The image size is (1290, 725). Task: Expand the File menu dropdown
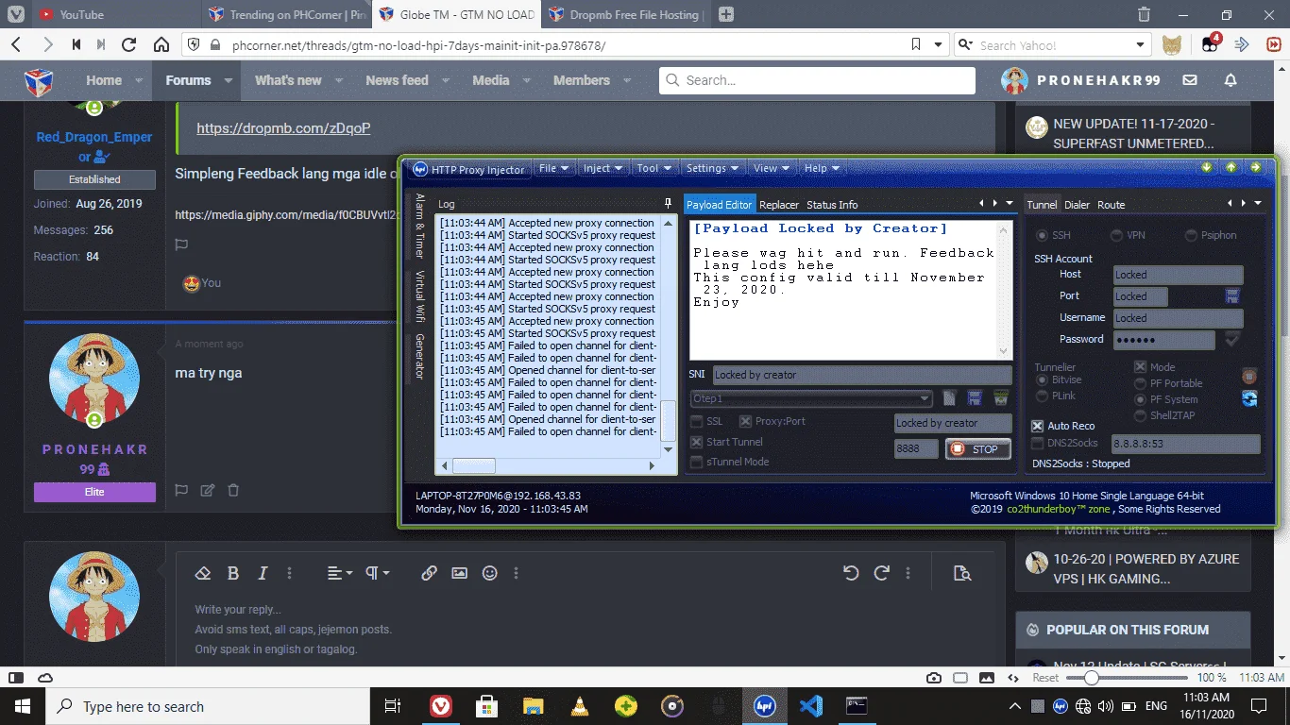(553, 168)
